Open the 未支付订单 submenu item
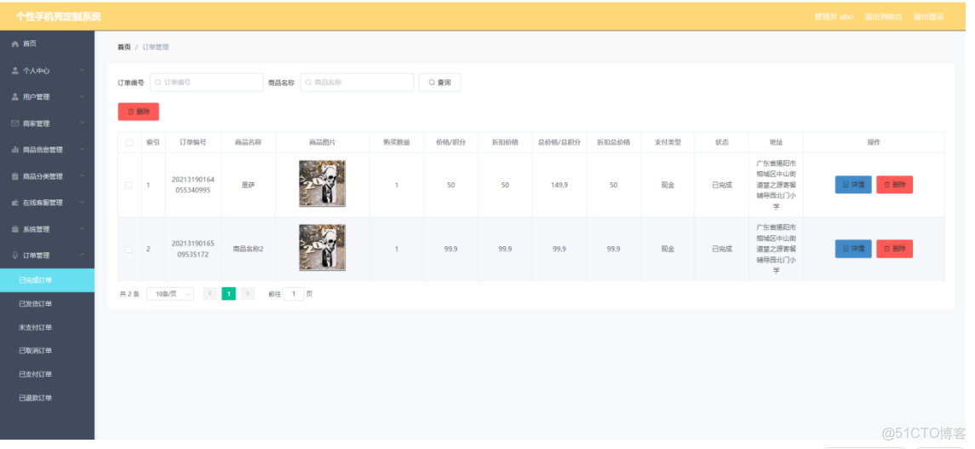975x449 pixels. click(47, 328)
